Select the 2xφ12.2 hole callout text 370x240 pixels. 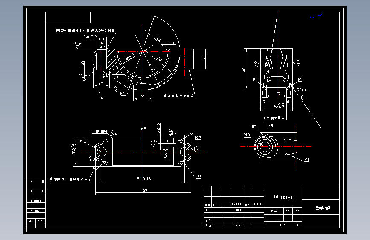[90, 37]
